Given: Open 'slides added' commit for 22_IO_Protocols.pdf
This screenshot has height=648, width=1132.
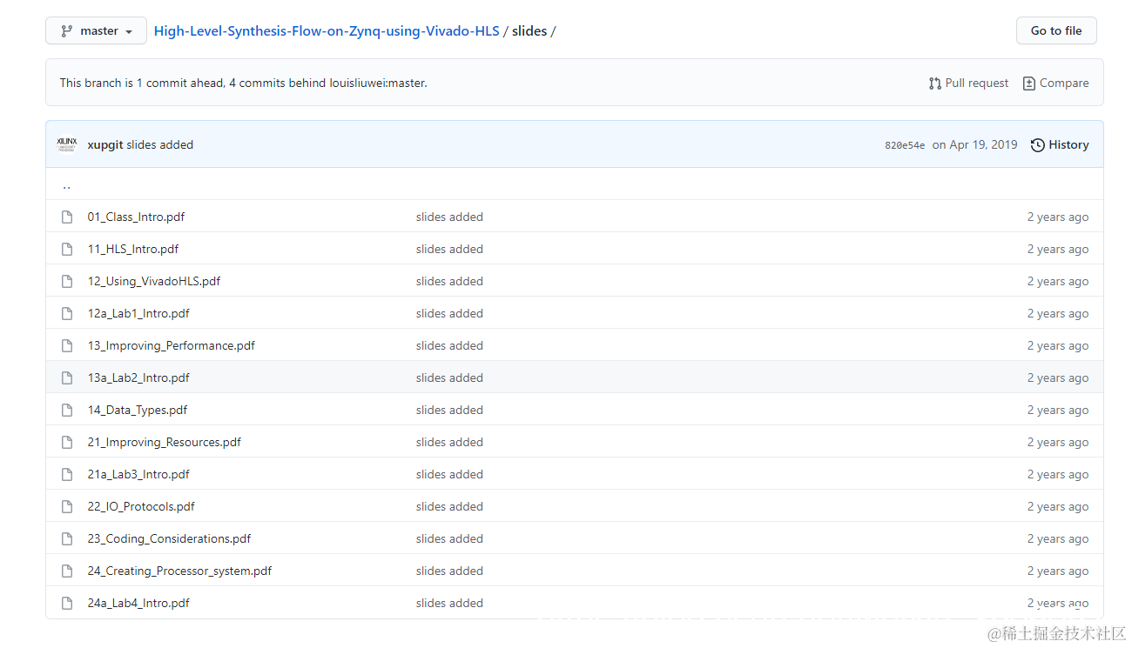Looking at the screenshot, I should (x=449, y=506).
